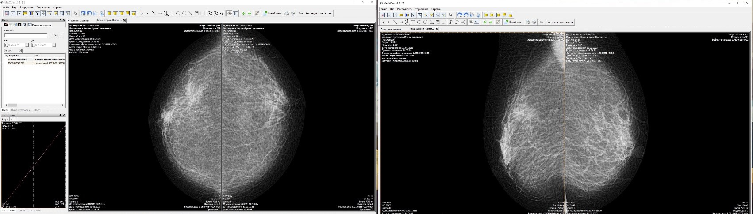Select ellipse tool in right window
Image resolution: width=753 pixels, height=214 pixels.
coord(419,22)
